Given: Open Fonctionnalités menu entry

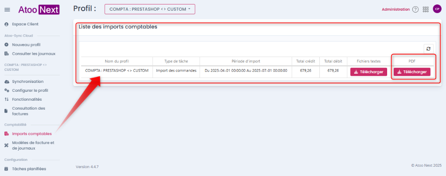Looking at the screenshot, I should point(27,99).
